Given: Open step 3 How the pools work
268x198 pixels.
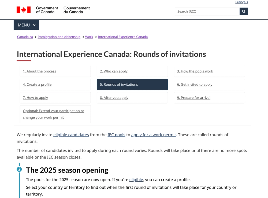Looking at the screenshot, I should coord(195,71).
